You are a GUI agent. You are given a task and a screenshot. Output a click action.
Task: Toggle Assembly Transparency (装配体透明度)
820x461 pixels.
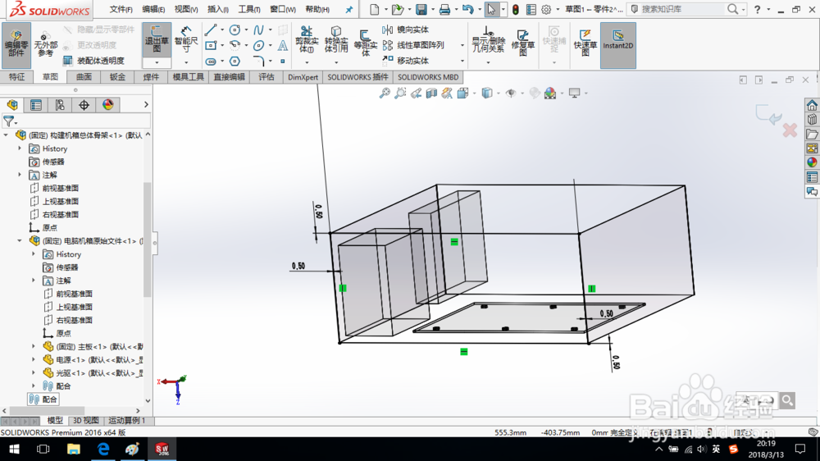click(x=94, y=61)
